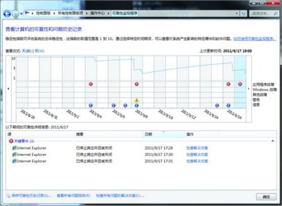Image resolution: width=282 pixels, height=206 pixels.
Task: Click 保存可靠性历史记录(S)... link
Action: click(x=31, y=195)
